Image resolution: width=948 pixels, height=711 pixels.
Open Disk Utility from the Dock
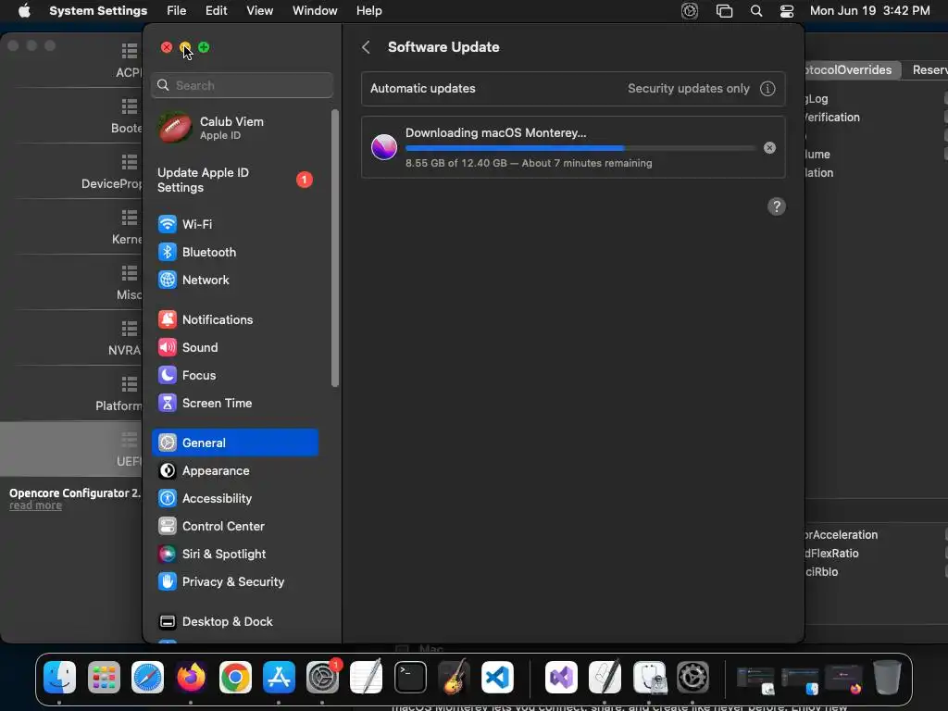click(x=649, y=677)
